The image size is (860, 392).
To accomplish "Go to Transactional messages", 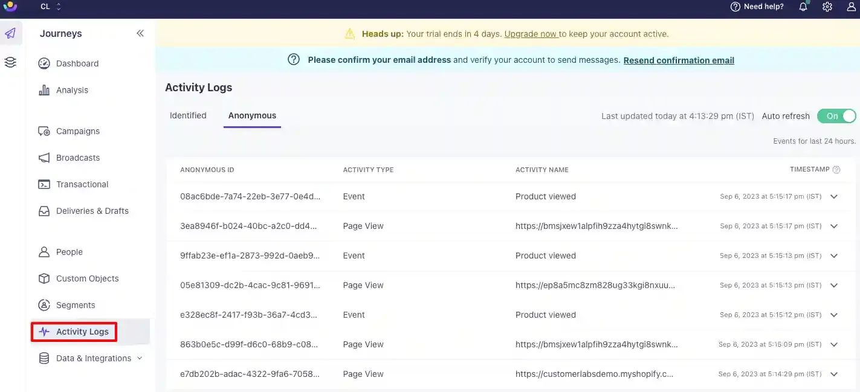I will point(82,184).
